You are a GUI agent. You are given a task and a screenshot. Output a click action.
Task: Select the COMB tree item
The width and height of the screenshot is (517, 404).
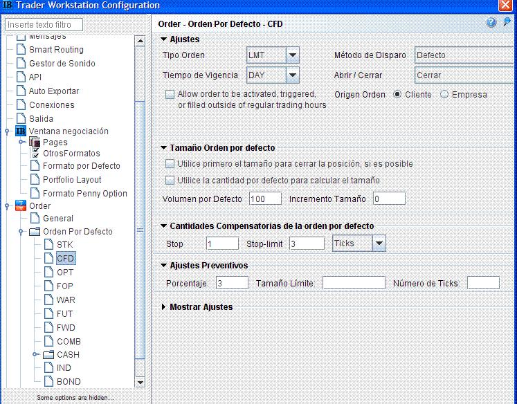tap(69, 341)
